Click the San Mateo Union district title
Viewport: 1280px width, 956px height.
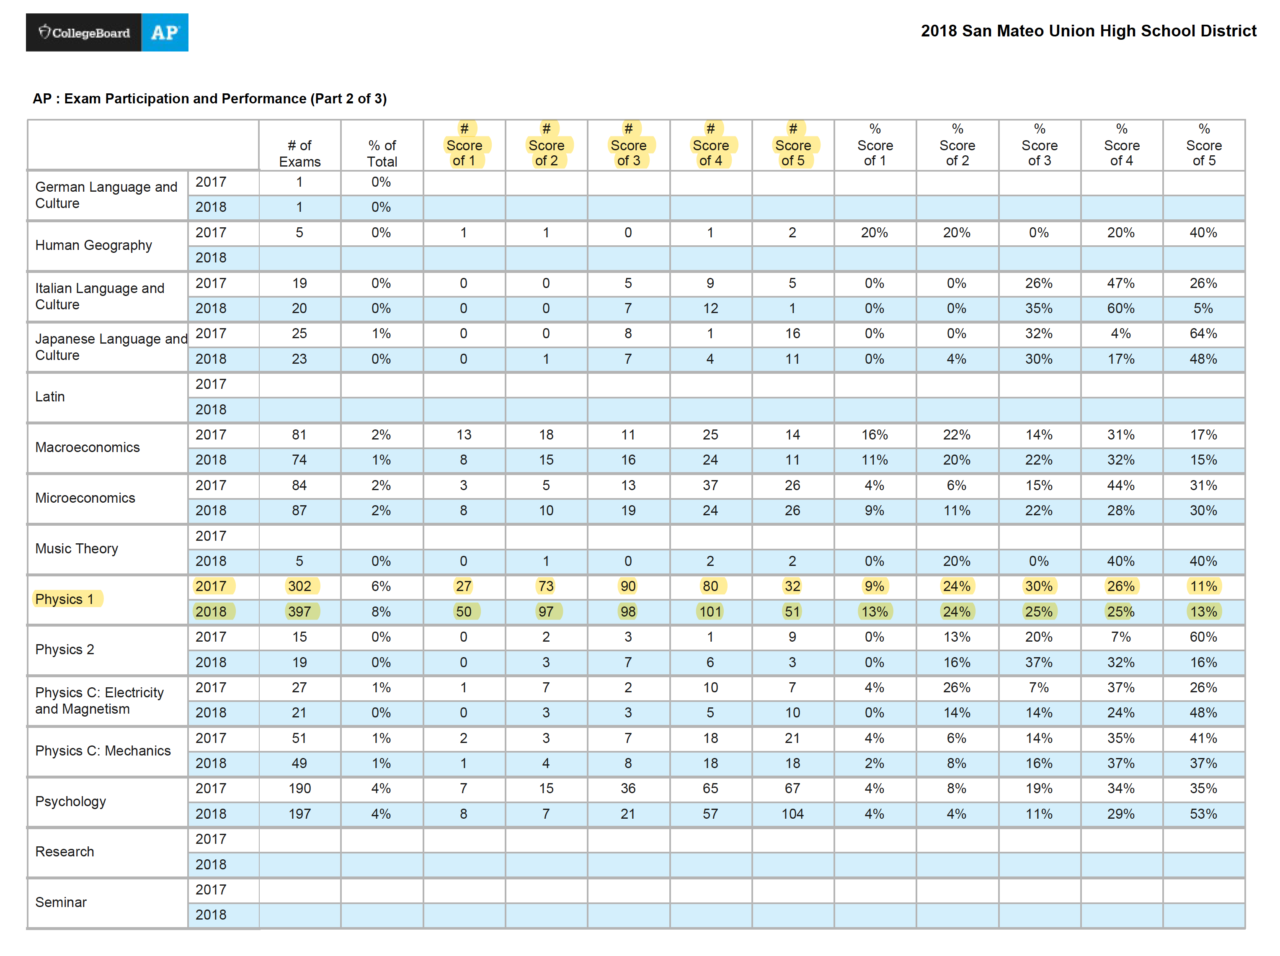(1088, 31)
